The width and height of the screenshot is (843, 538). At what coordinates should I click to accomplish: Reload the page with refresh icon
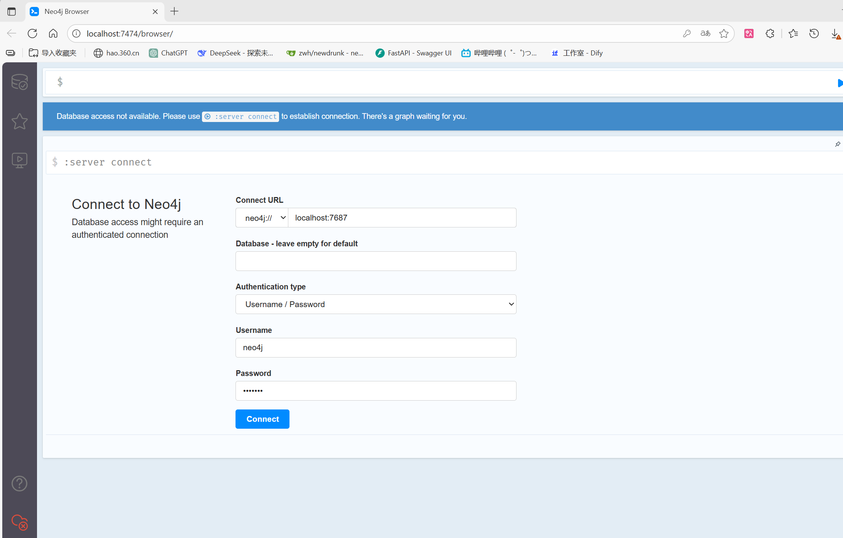point(32,33)
